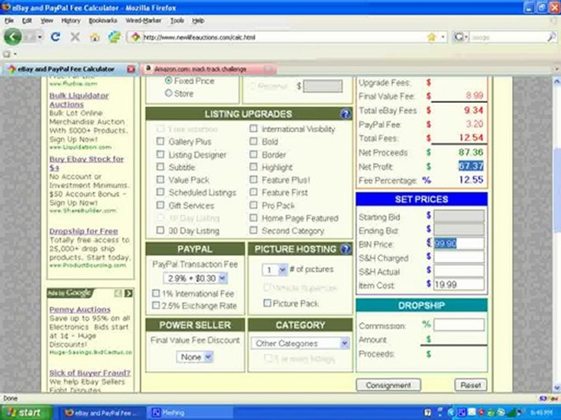Open the Penny Auctions ad link

click(80, 309)
